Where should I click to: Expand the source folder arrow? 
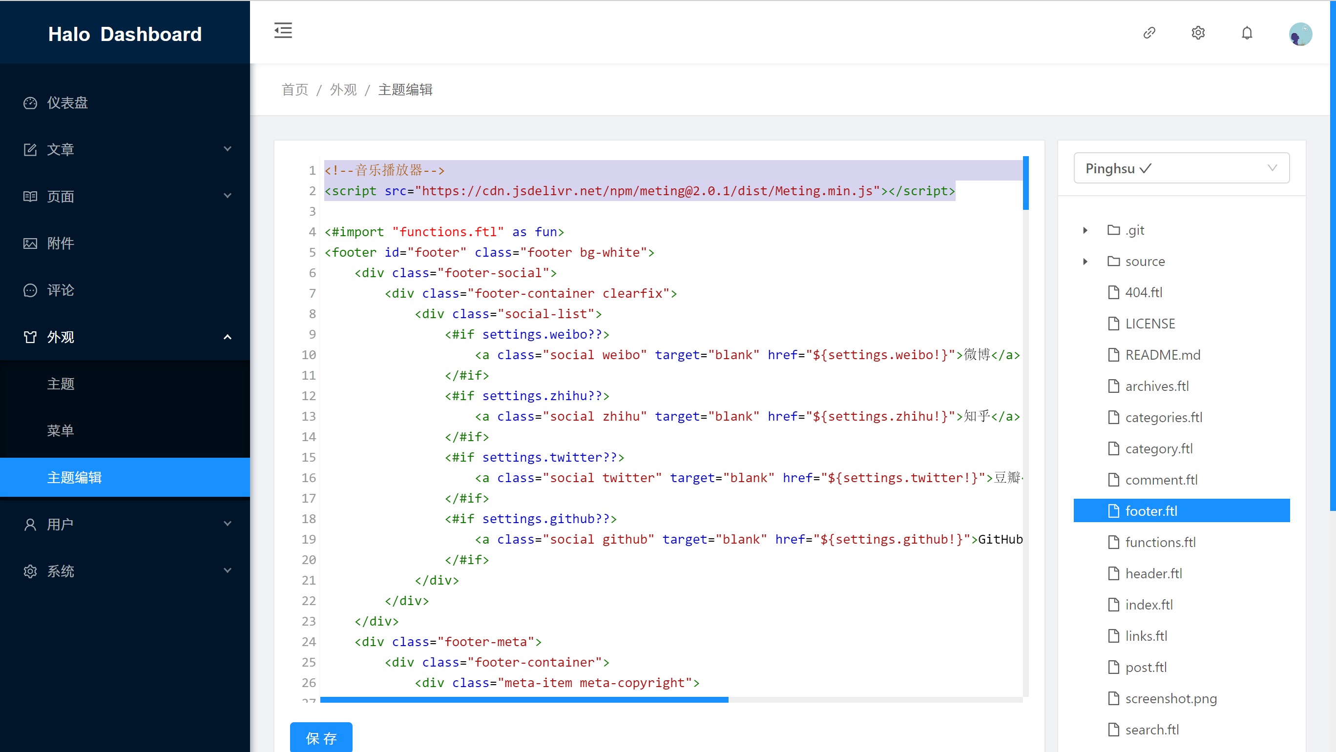point(1085,262)
